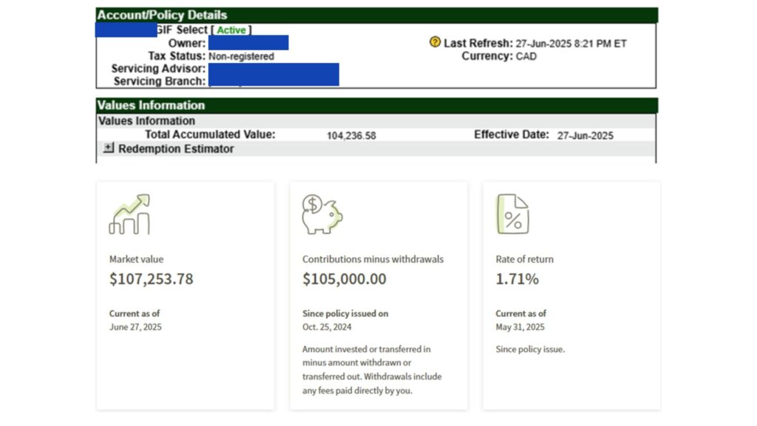Click the Effective Date 27-Jun-2025 value

click(585, 136)
